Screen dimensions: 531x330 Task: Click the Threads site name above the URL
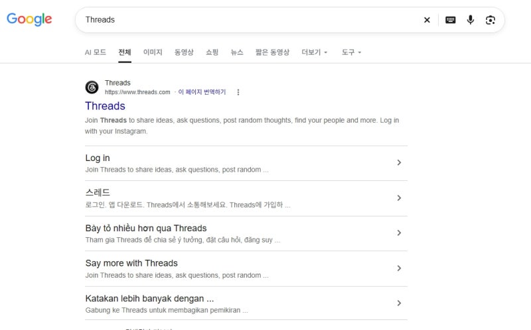tap(117, 83)
